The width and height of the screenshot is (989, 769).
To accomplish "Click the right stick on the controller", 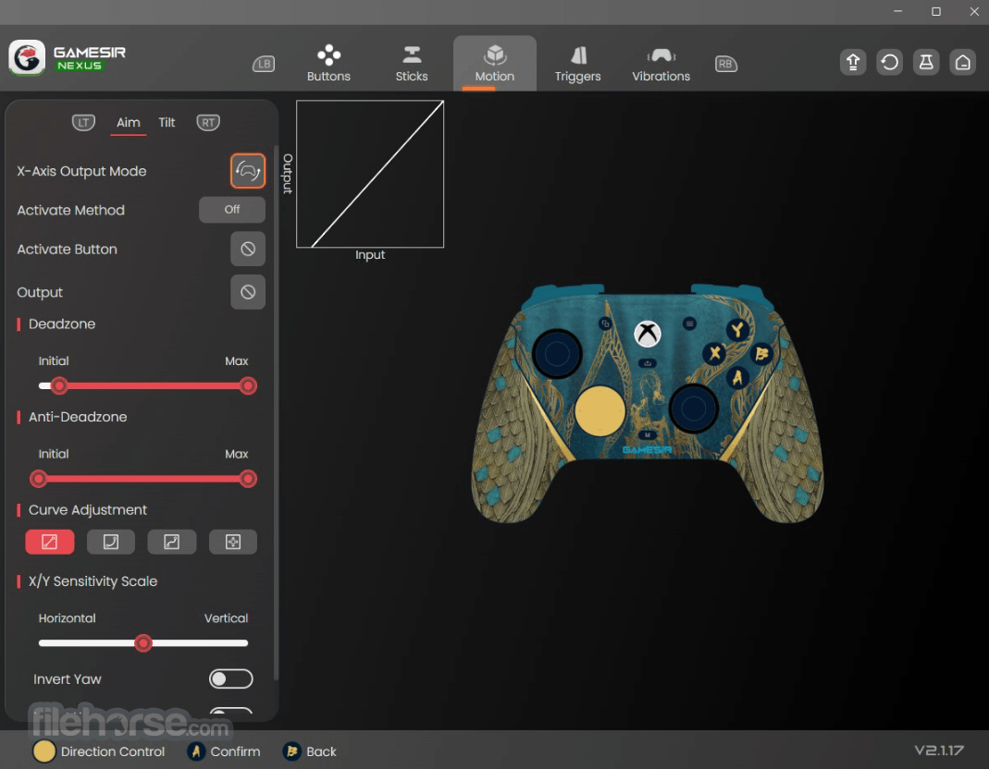I will tap(693, 408).
